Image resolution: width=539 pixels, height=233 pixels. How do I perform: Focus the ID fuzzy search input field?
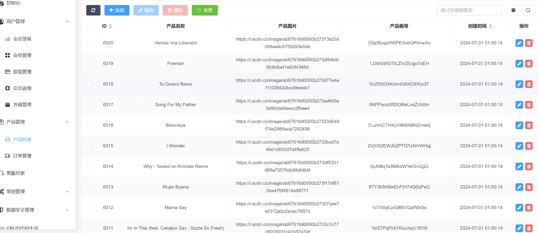pyautogui.click(x=469, y=10)
